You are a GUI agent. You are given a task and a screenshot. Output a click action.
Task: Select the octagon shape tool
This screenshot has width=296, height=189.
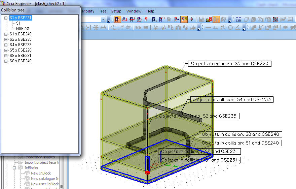tap(230, 28)
